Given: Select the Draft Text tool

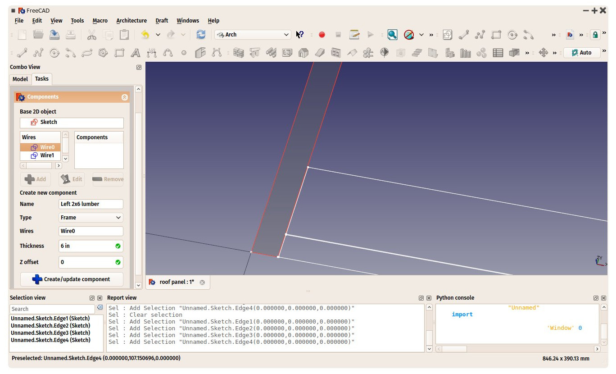Looking at the screenshot, I should (136, 53).
